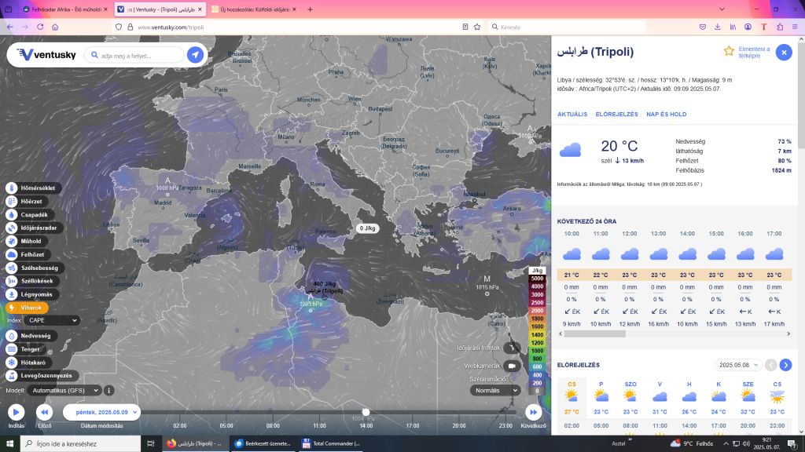Select the Hőmérséklet temperature layer icon
This screenshot has width=805, height=452.
[12, 188]
